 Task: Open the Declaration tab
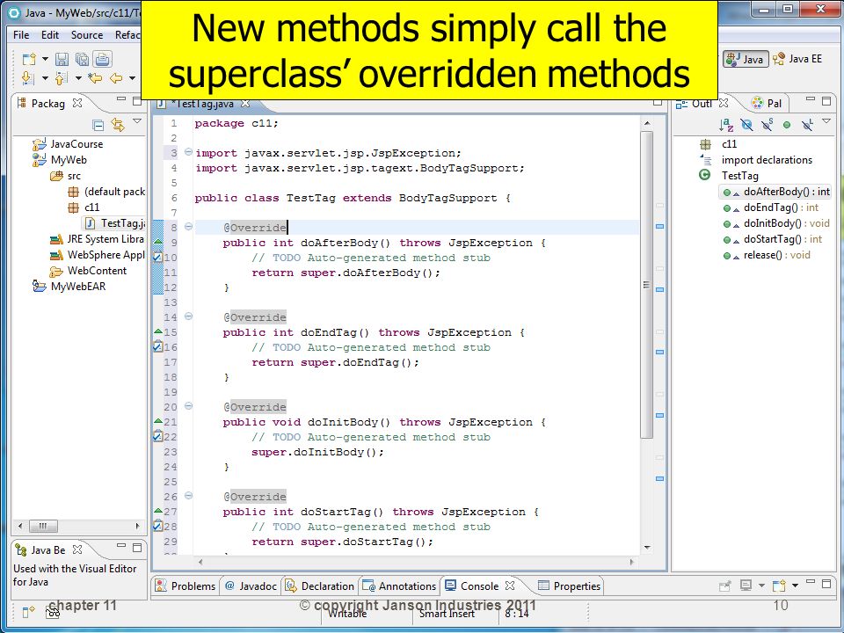[x=320, y=586]
